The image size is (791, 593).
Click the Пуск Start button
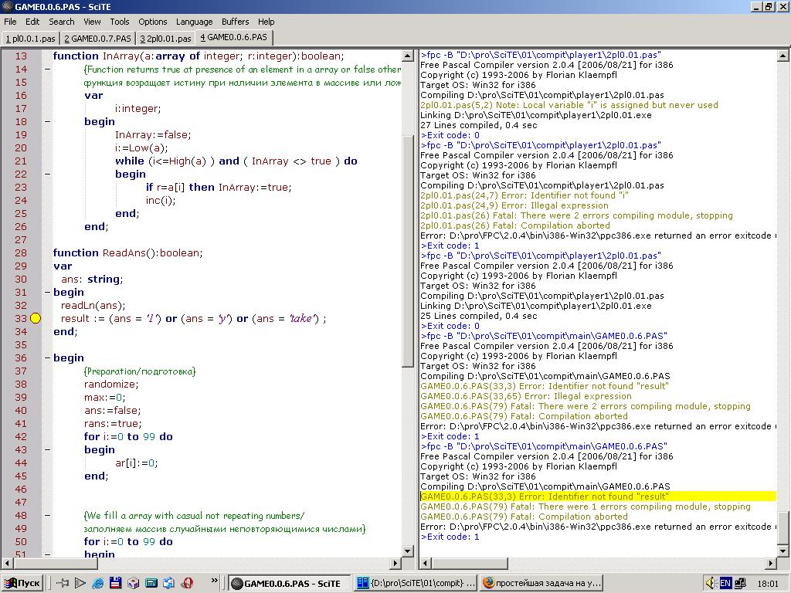click(22, 583)
